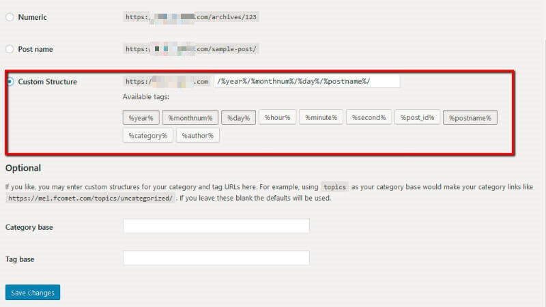
Task: Focus the Tag base input field
Action: coord(216,258)
